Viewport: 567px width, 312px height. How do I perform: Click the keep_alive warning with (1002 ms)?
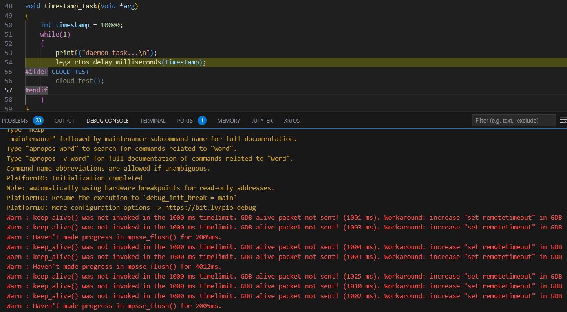[x=284, y=296]
